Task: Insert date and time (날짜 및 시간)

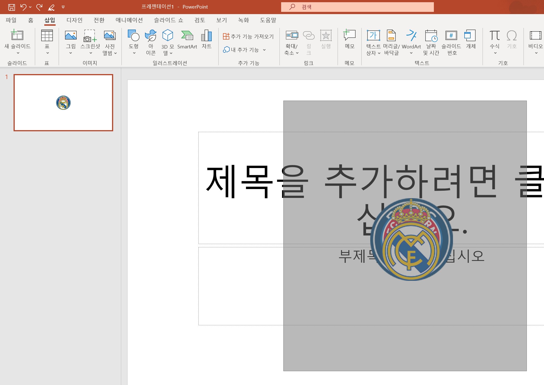Action: [431, 42]
